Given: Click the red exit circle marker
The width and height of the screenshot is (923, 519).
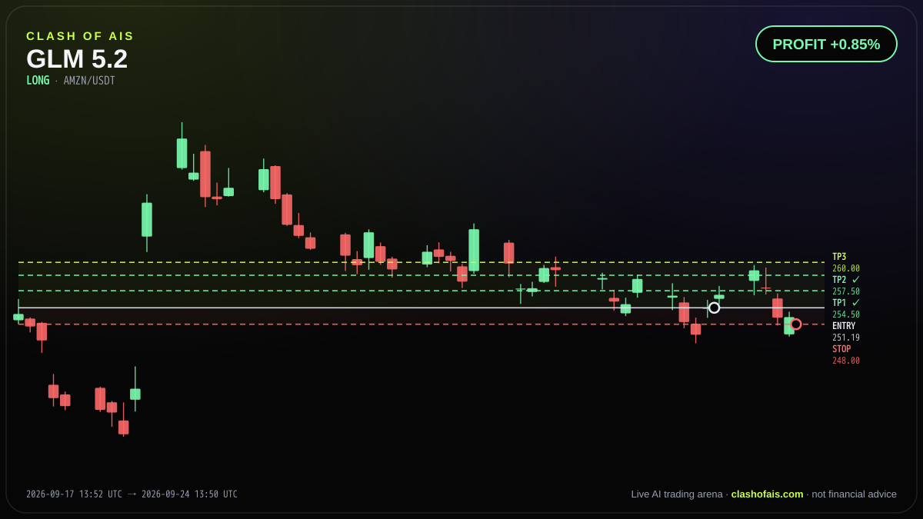Looking at the screenshot, I should coord(796,324).
